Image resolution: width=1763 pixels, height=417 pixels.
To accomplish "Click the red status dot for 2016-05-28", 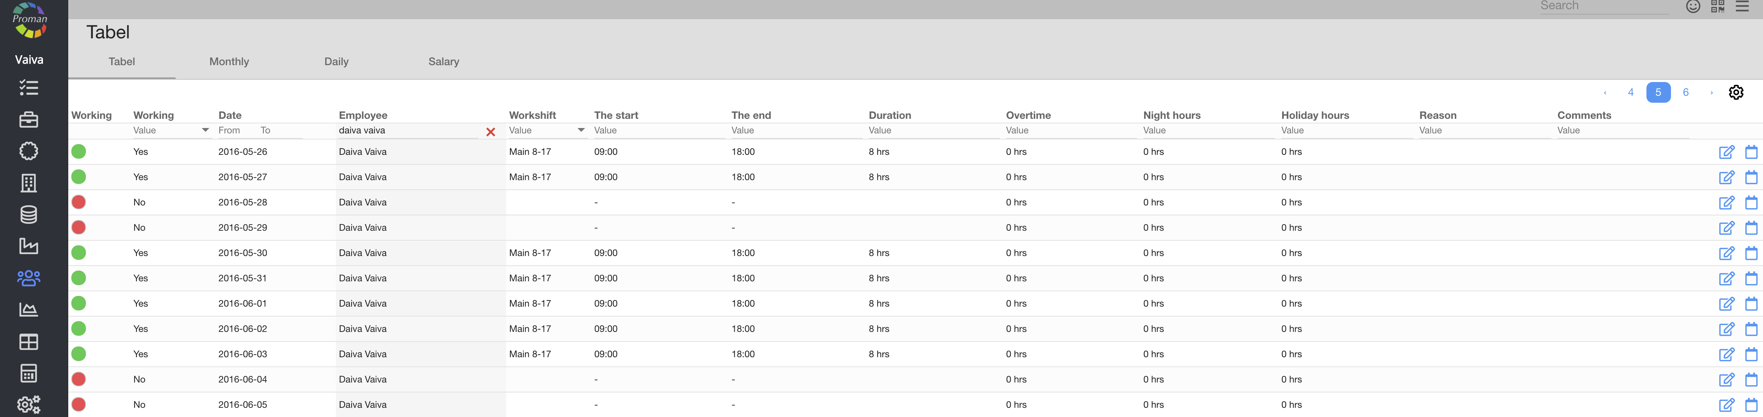I will (79, 202).
